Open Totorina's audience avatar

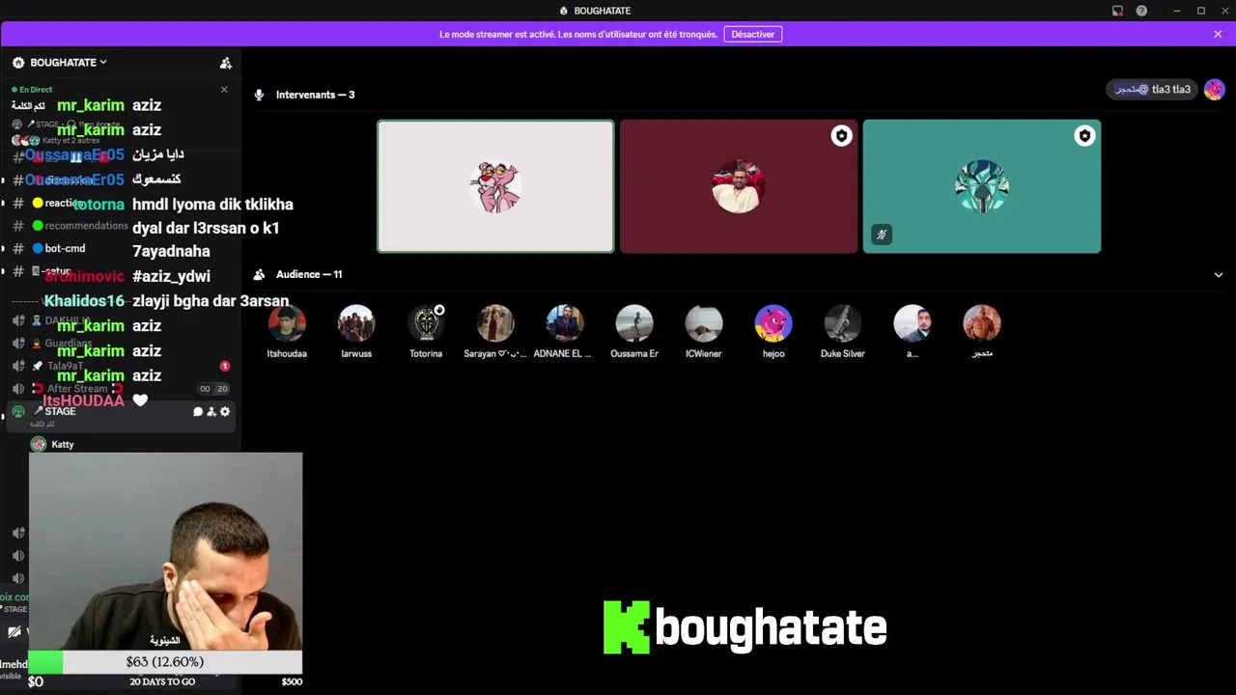pyautogui.click(x=426, y=324)
